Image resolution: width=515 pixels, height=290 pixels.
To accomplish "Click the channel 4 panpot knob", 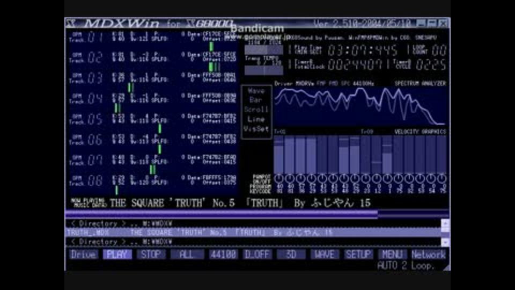I will pos(311,178).
